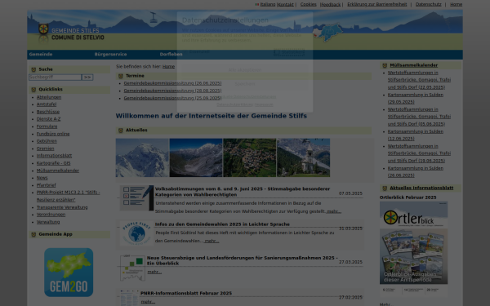Click the aerial village photo in Aktuelles
Viewport: 490px width, 306px height.
[250, 157]
